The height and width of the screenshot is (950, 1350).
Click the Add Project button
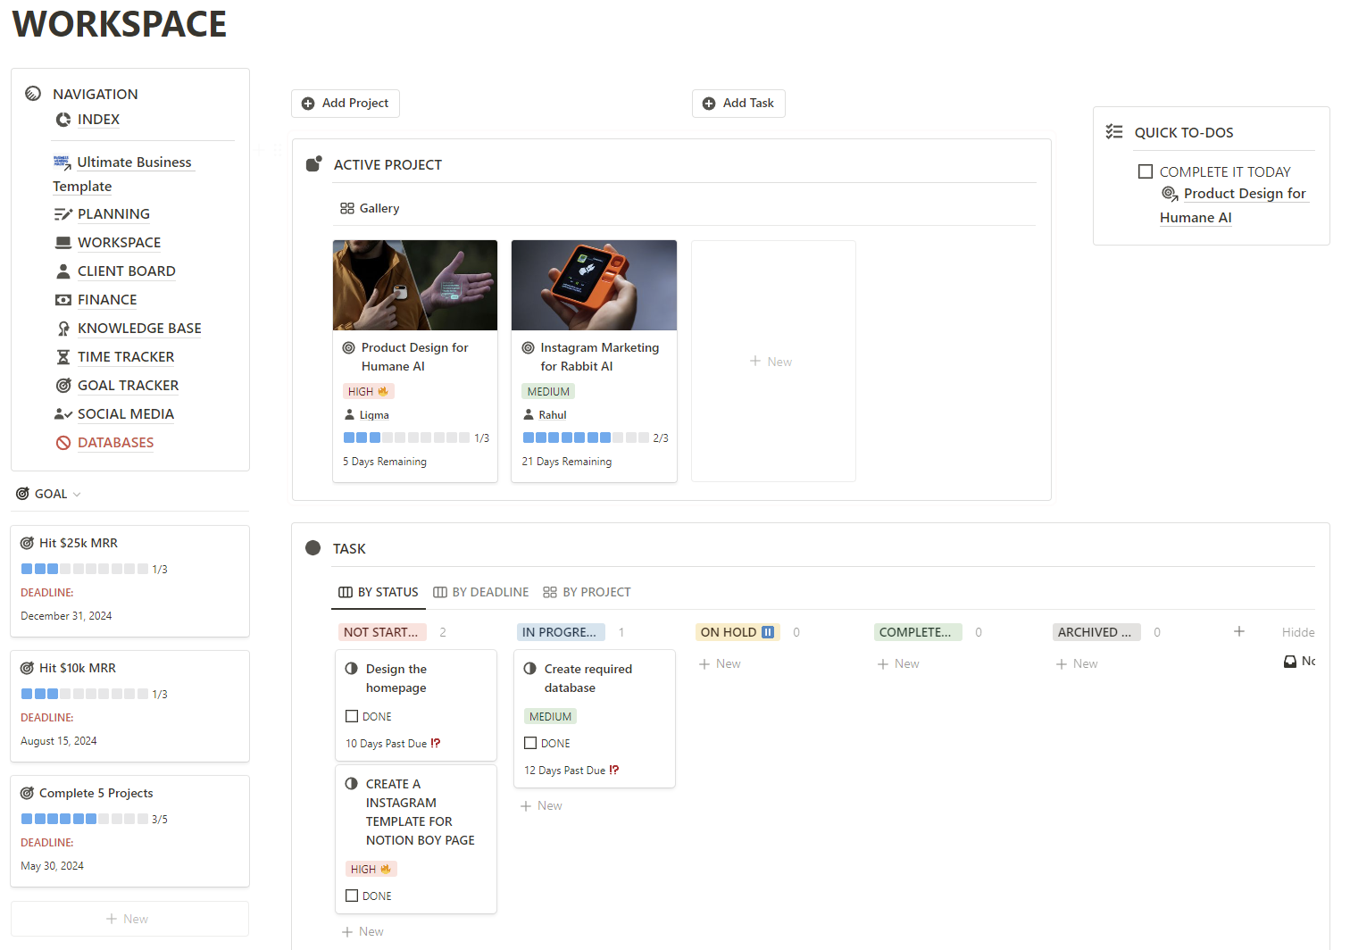coord(346,104)
